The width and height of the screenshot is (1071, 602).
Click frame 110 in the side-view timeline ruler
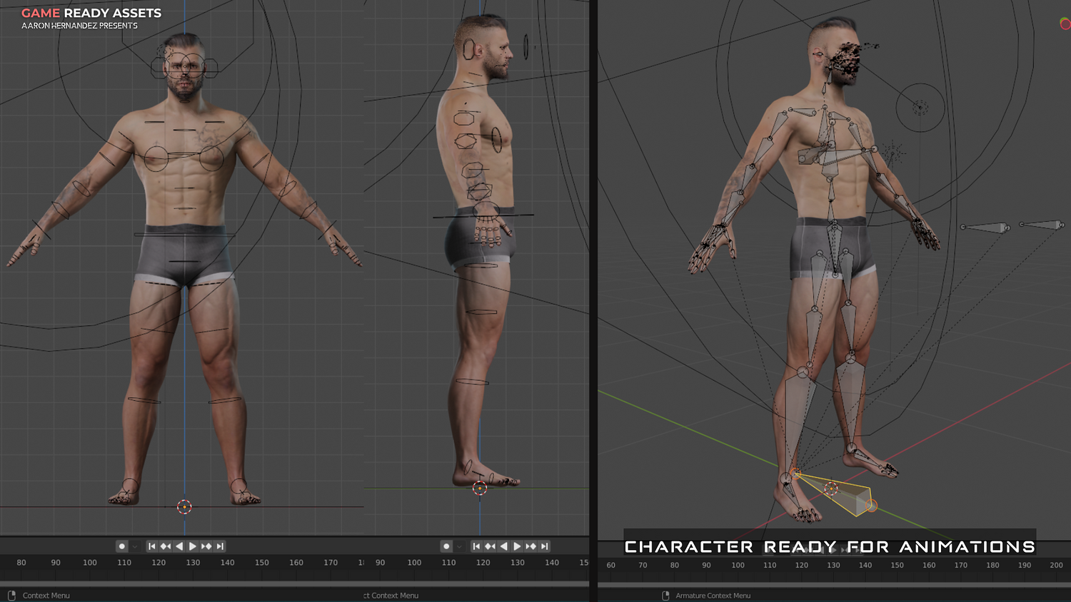(x=448, y=563)
